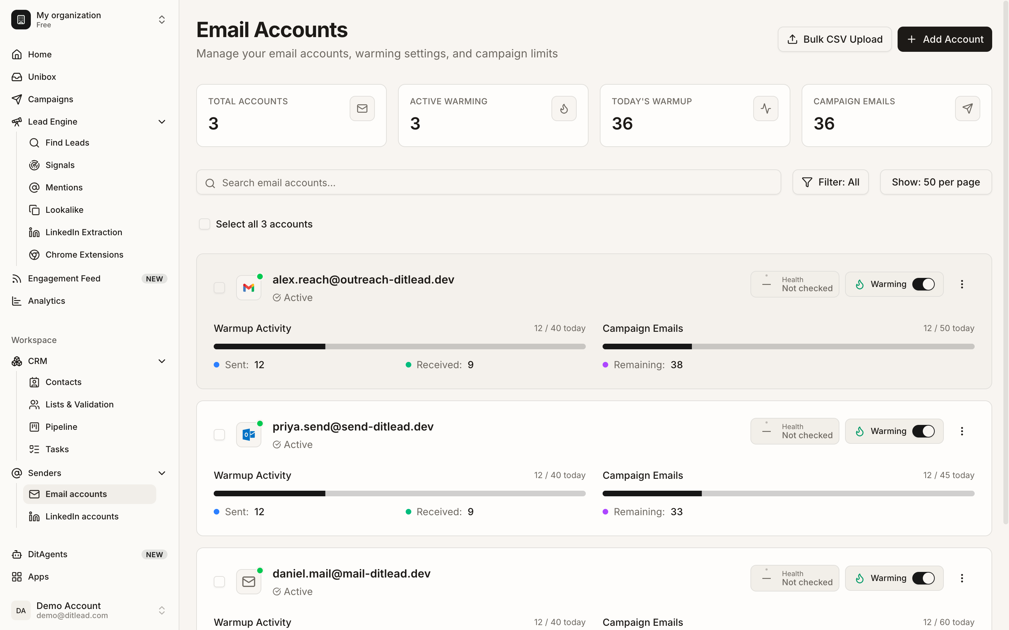Screen dimensions: 1009x630
Task: Open more options menu for alex.reach account
Action: 962,284
